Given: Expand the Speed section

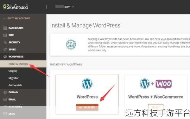Looking at the screenshot, I should click(23, 50).
